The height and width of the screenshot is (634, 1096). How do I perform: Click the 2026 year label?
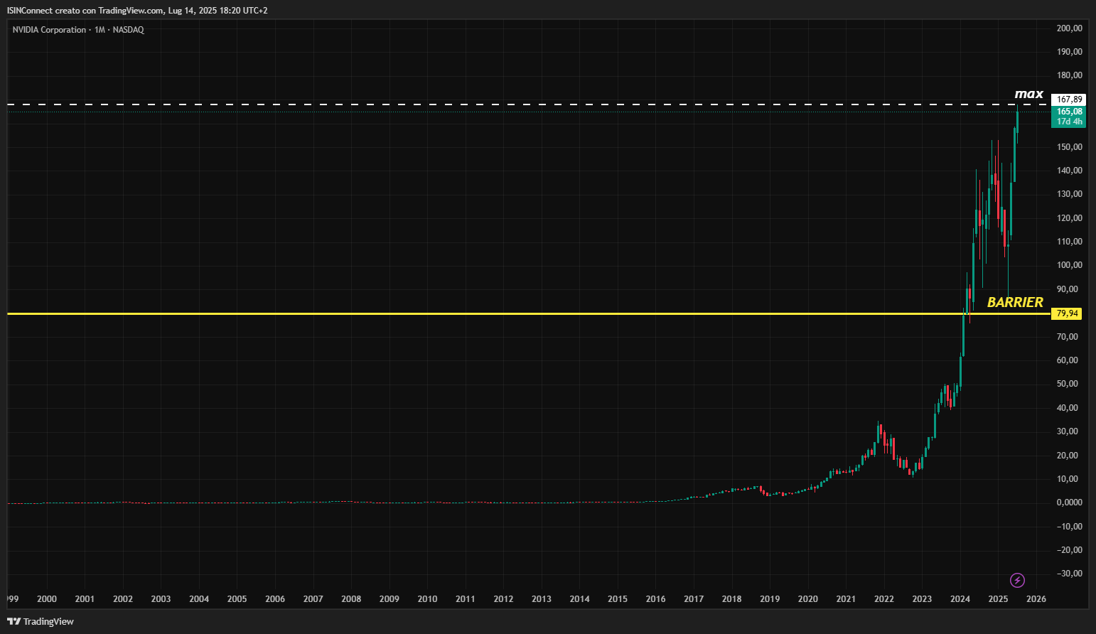[x=1036, y=599]
